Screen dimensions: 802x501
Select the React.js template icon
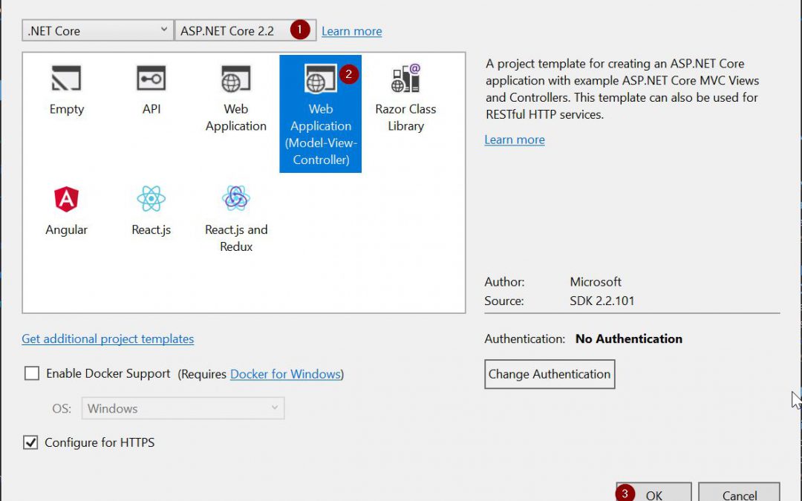click(x=151, y=199)
